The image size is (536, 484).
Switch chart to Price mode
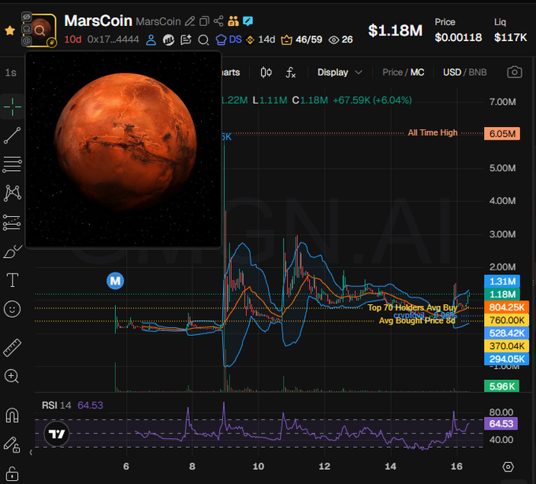click(393, 72)
